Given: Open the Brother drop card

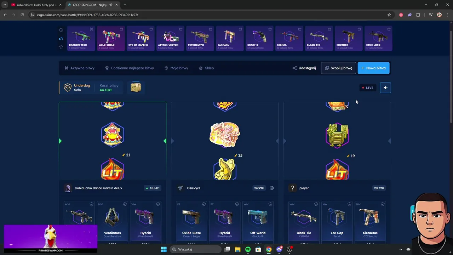Looking at the screenshot, I should click(x=349, y=38).
